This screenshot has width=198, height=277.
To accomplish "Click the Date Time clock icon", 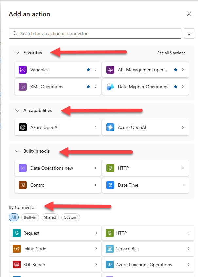I will tap(110, 185).
